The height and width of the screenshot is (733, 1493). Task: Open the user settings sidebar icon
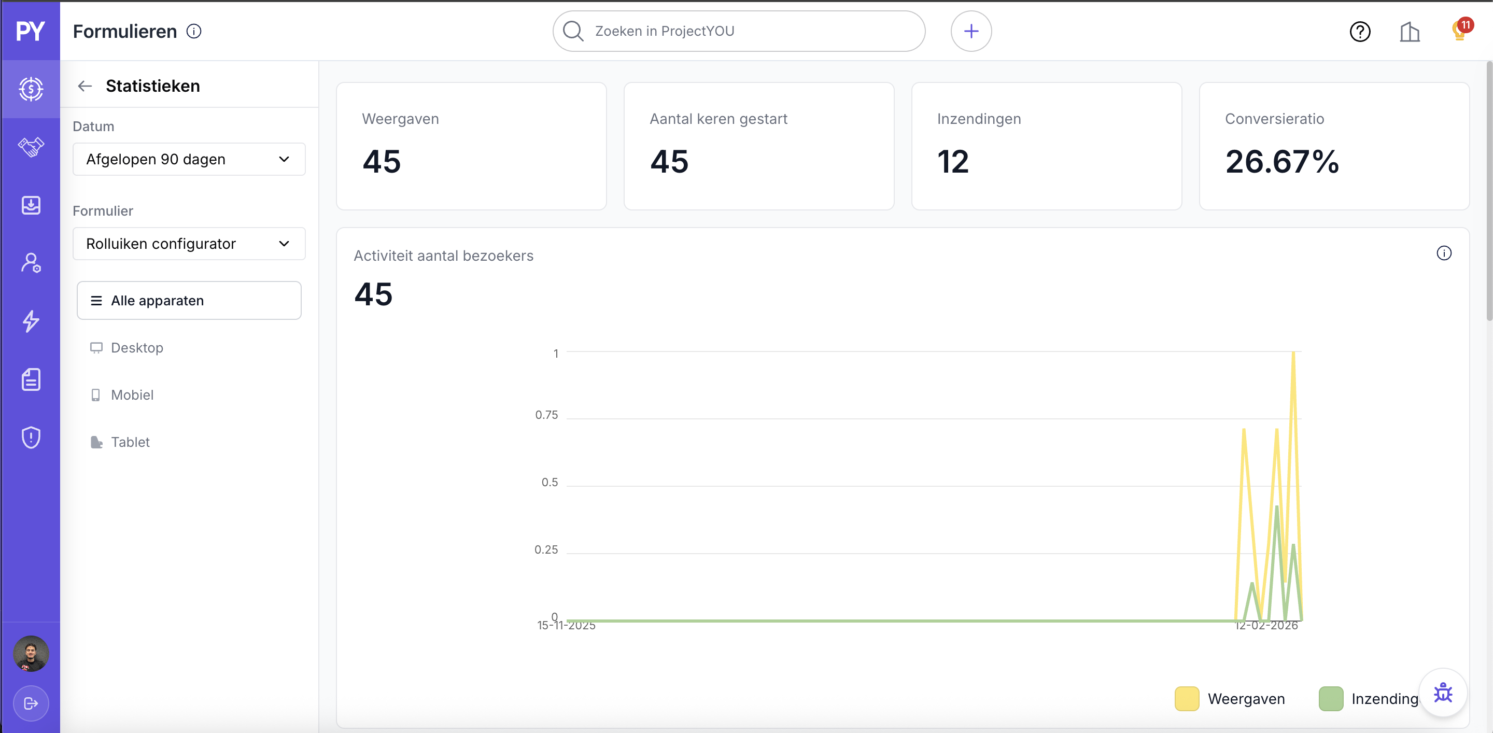point(31,263)
